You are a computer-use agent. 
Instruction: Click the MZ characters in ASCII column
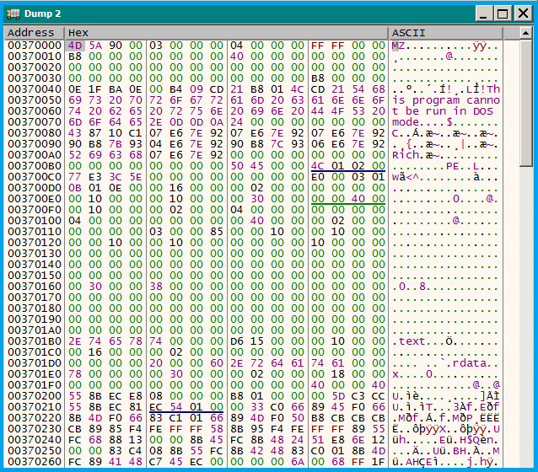tap(398, 46)
